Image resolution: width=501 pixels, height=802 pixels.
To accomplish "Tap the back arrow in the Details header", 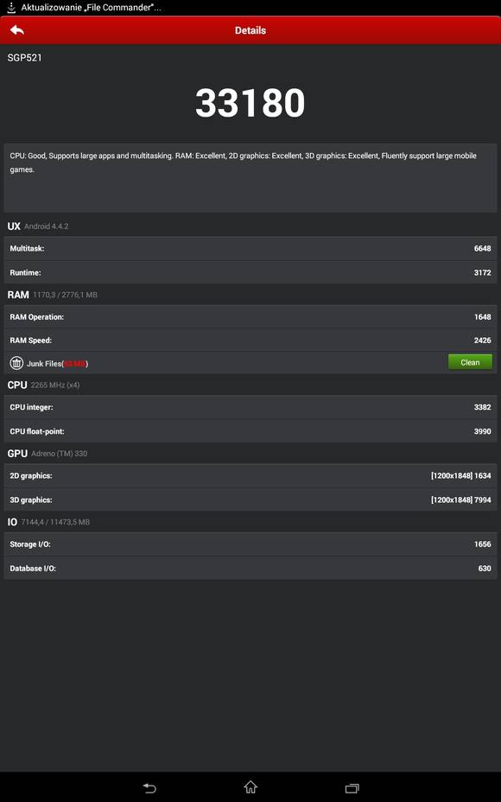I will point(17,30).
